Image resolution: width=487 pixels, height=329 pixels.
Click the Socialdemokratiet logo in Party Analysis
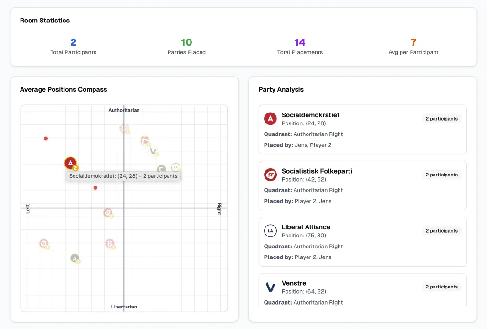point(270,118)
